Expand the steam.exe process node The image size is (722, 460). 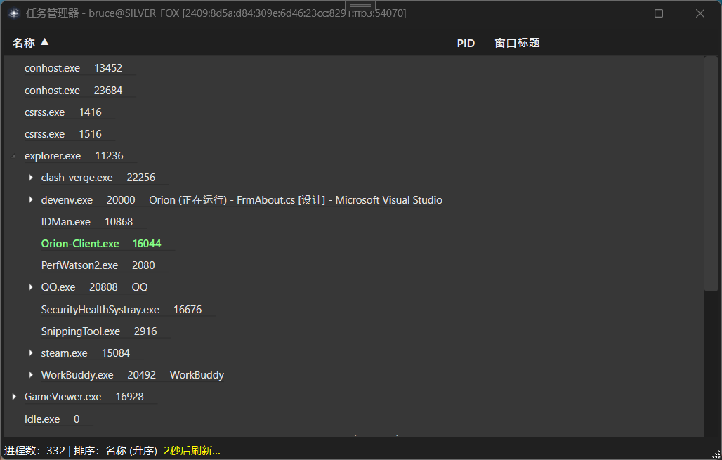[31, 353]
